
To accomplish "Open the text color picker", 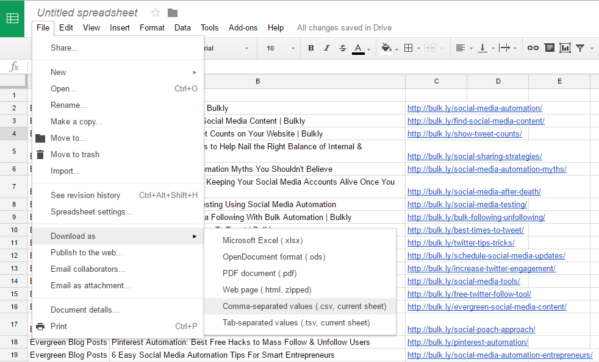I will click(358, 49).
